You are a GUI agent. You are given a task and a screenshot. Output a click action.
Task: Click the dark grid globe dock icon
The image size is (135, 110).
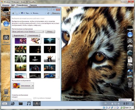pyautogui.click(x=130, y=53)
